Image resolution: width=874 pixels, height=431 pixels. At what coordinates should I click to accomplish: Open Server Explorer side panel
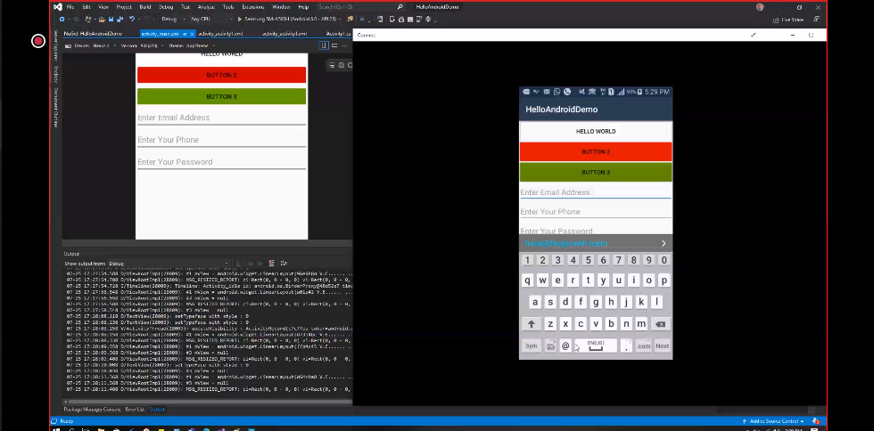(55, 45)
